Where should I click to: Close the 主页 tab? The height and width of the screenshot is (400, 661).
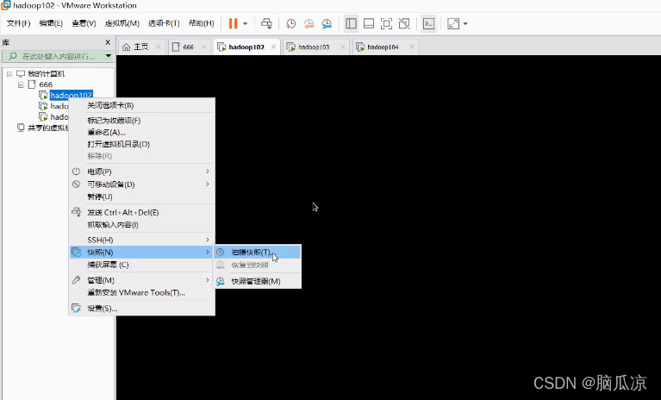(x=159, y=47)
